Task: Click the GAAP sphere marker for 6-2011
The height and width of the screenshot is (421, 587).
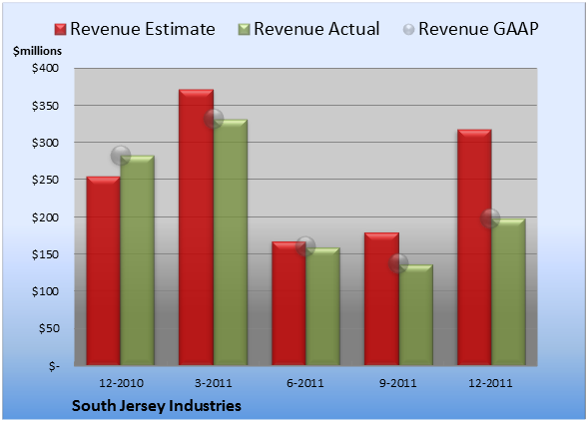Action: point(305,246)
